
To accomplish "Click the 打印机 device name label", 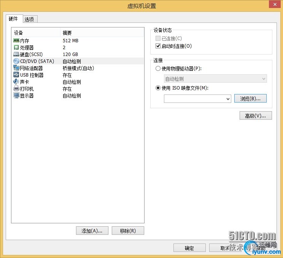I will 27,89.
